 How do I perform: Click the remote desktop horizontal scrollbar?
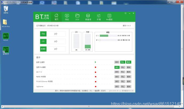89,106
